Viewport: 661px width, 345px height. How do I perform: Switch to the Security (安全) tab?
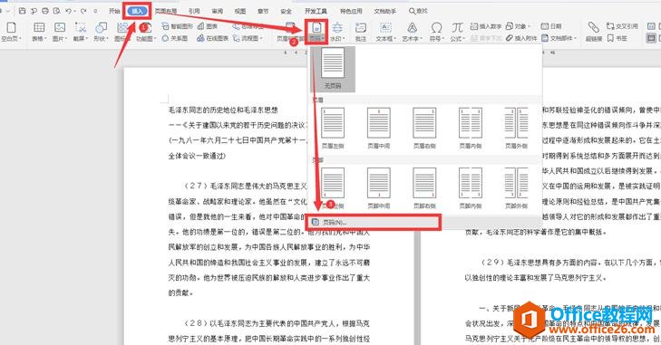point(286,11)
